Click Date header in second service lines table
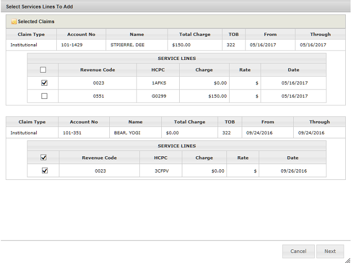The image size is (351, 263). pyautogui.click(x=293, y=158)
